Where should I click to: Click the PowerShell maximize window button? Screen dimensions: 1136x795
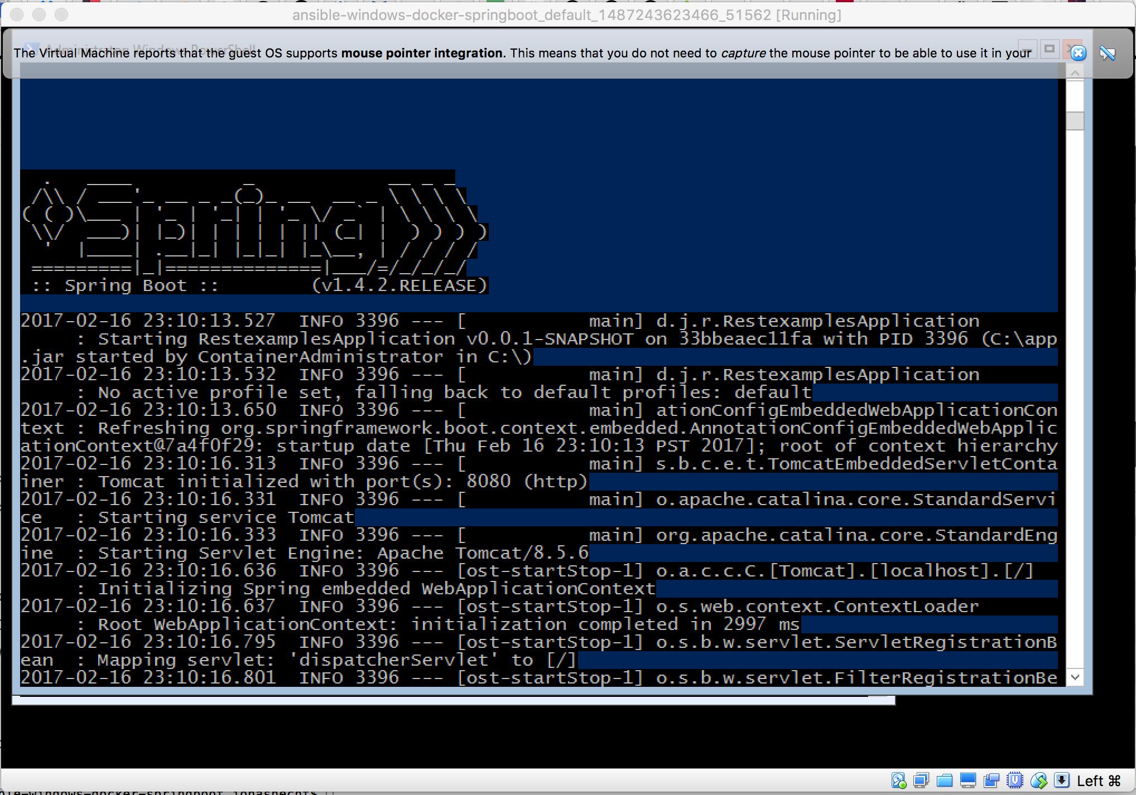1050,49
